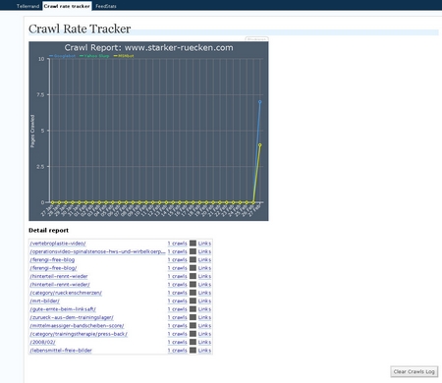Open the /lebensmittel-freie-bilder link
Image resolution: width=442 pixels, height=383 pixels.
tap(61, 351)
